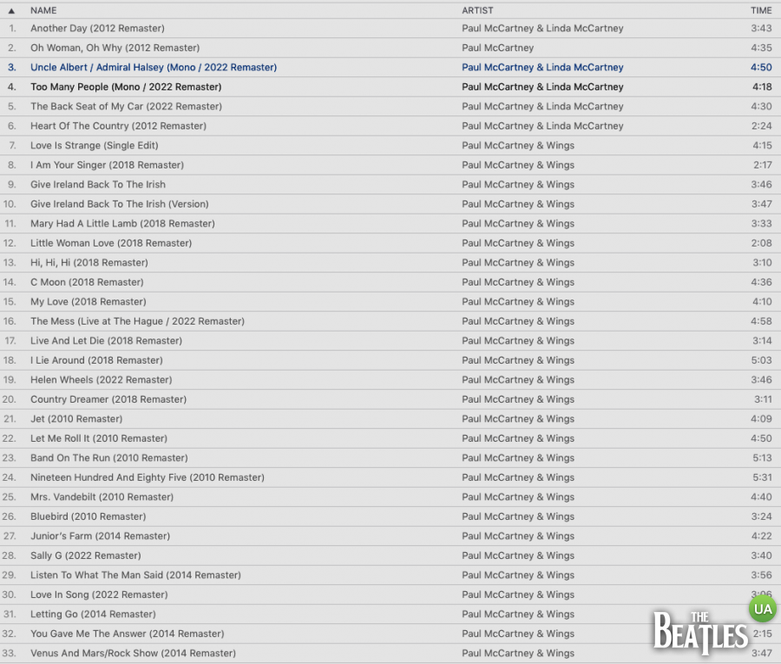Sort tracks by the ARTIST column

pyautogui.click(x=477, y=10)
